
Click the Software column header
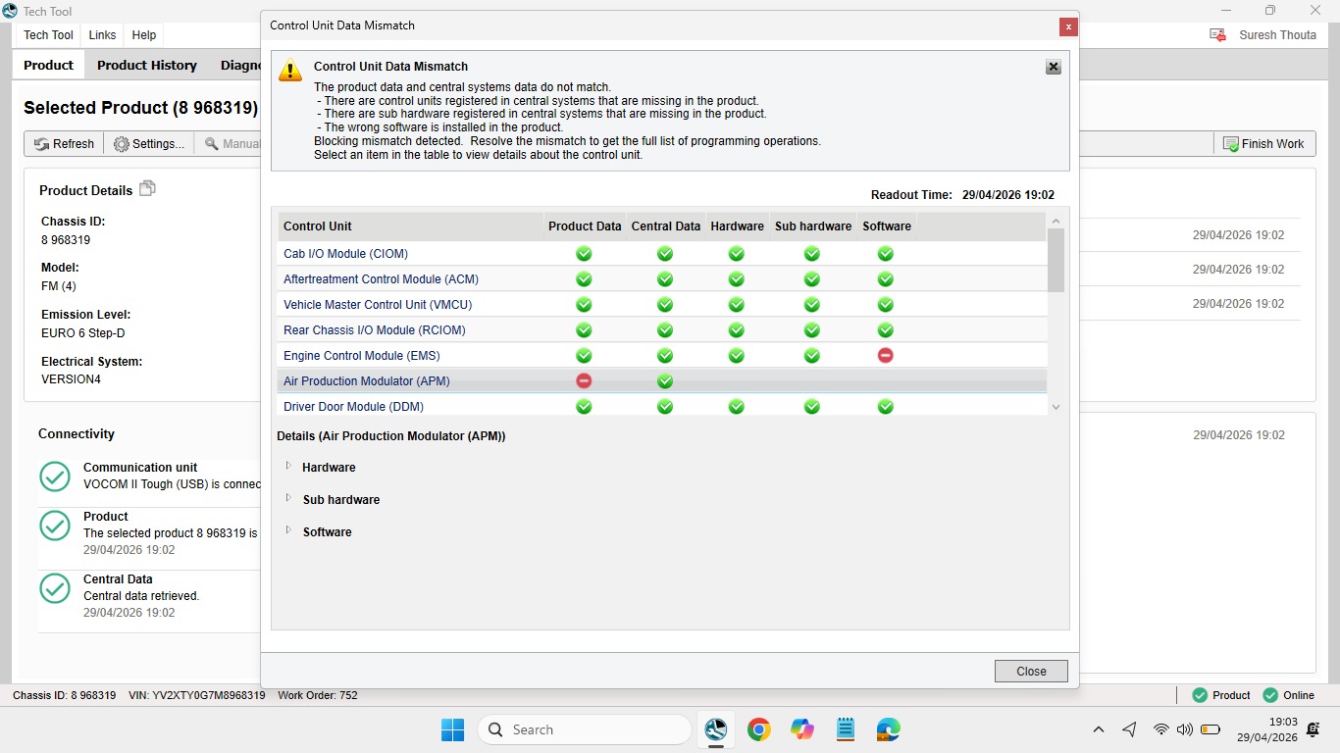(887, 226)
